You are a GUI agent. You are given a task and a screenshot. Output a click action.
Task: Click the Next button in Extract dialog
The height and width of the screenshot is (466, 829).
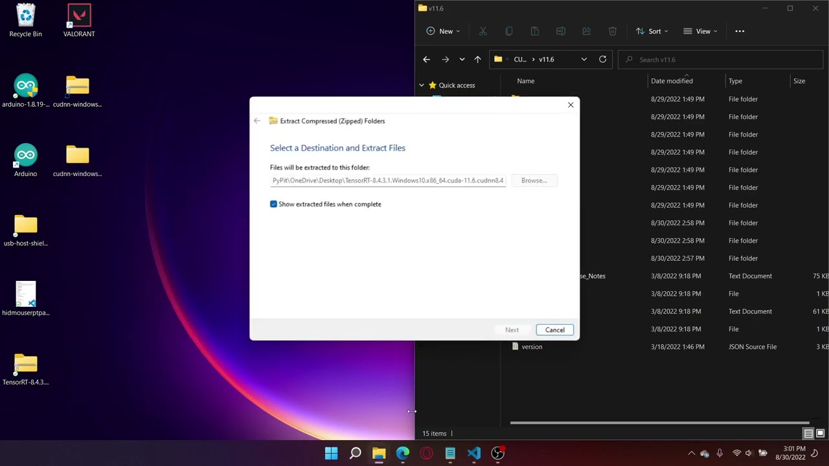(x=512, y=330)
